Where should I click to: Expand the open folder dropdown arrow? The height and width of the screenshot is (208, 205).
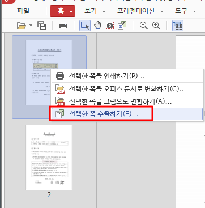31,25
